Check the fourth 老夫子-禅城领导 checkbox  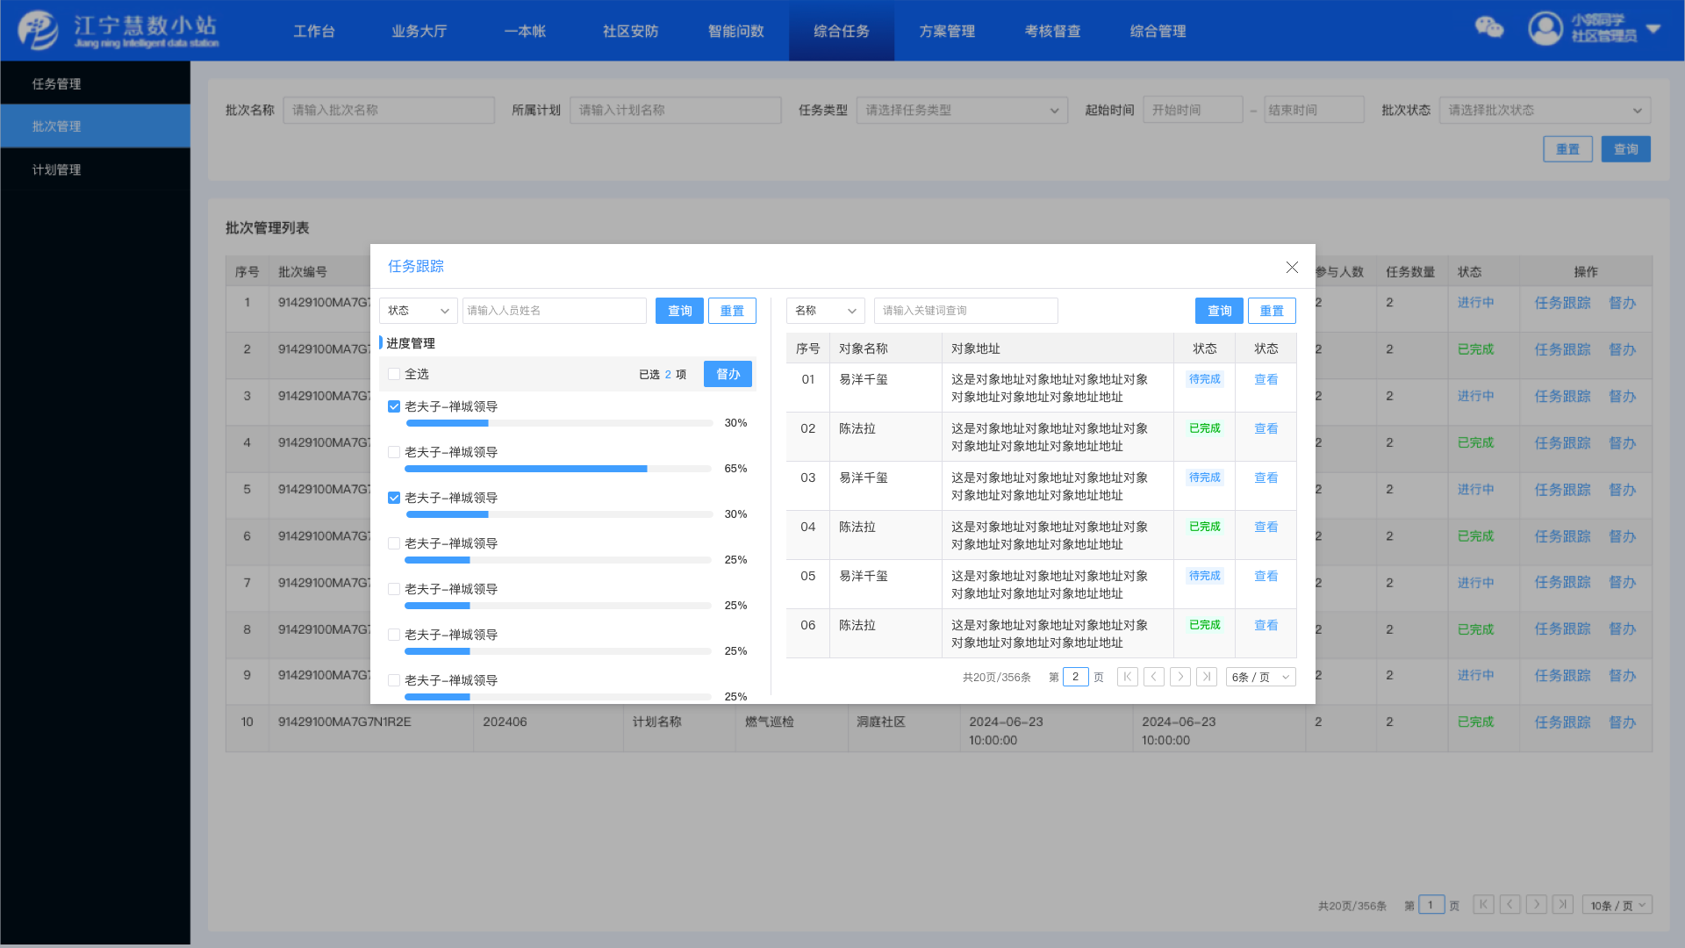[x=394, y=543]
